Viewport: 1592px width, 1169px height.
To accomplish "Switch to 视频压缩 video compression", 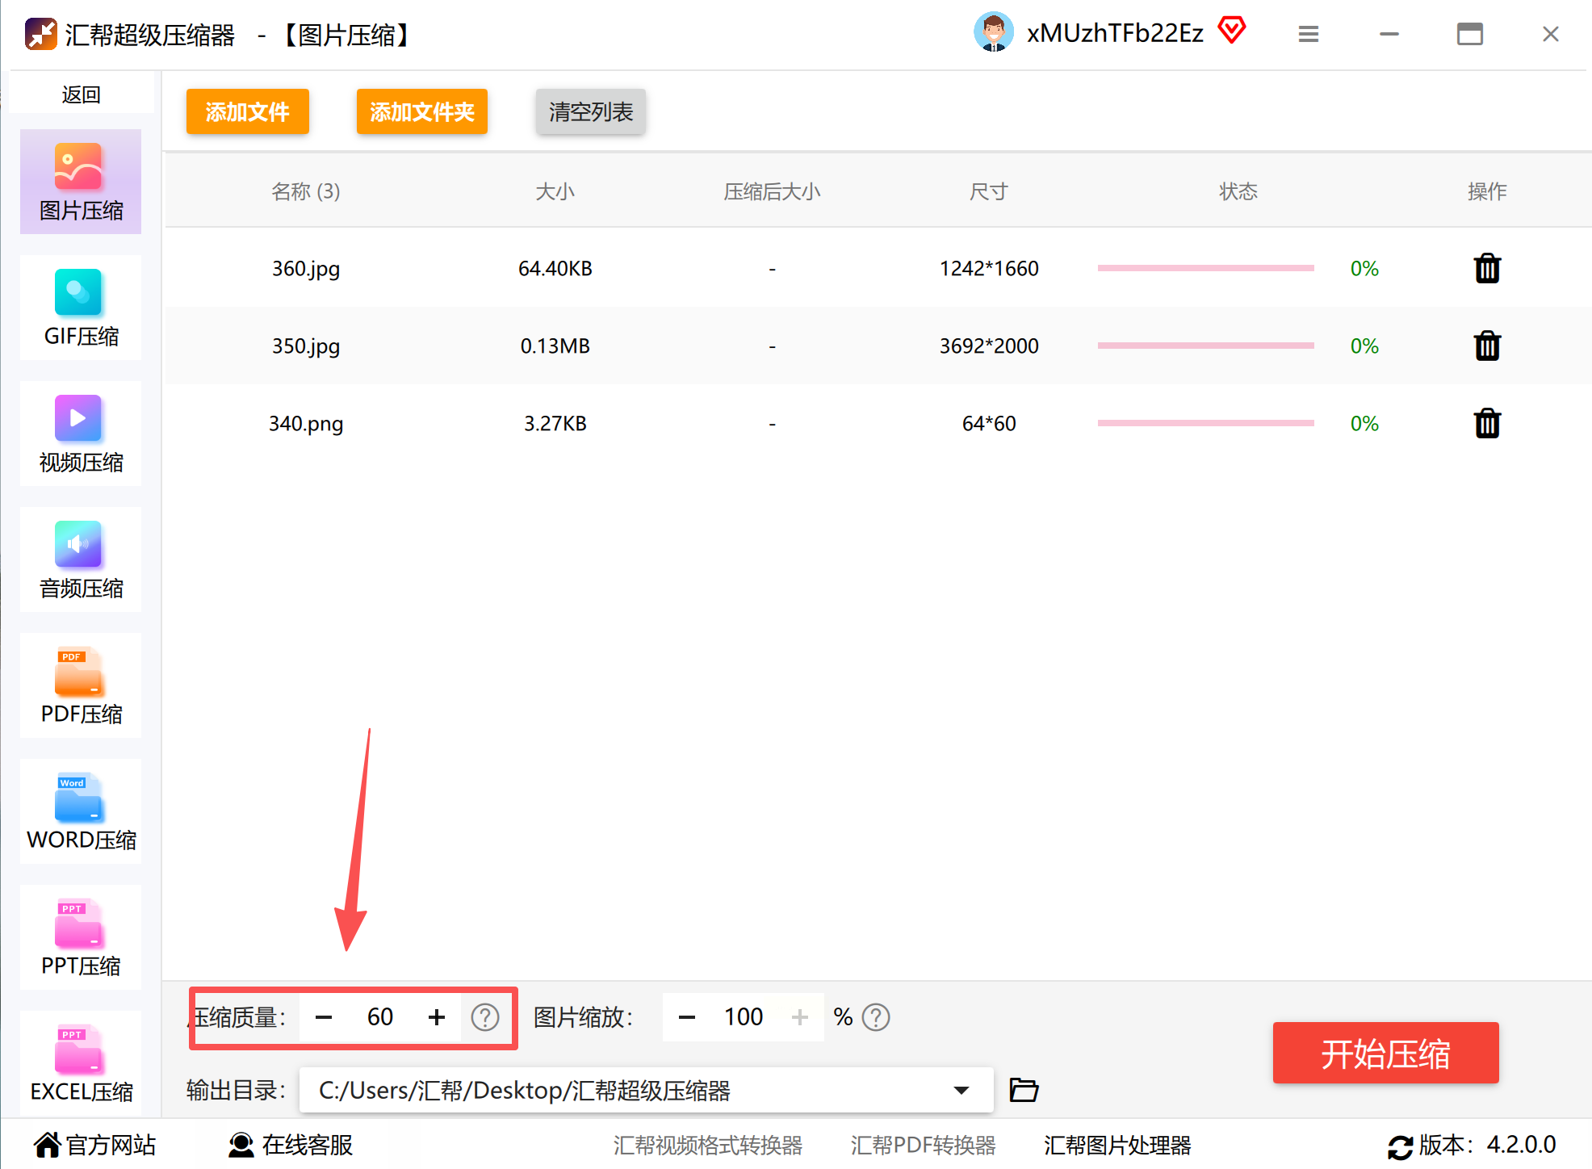I will 81,434.
